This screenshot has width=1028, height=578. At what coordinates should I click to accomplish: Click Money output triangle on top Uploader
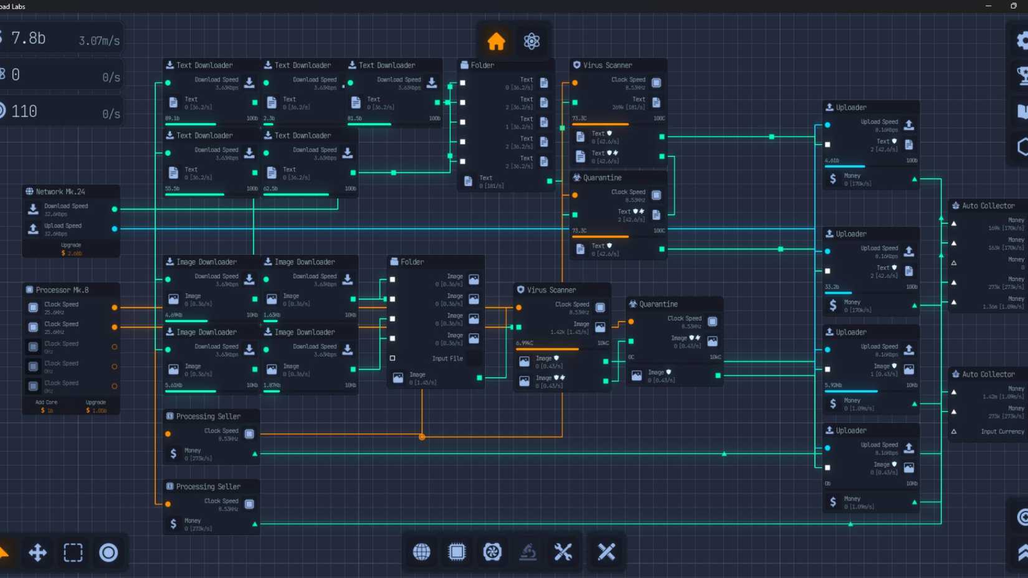[915, 179]
